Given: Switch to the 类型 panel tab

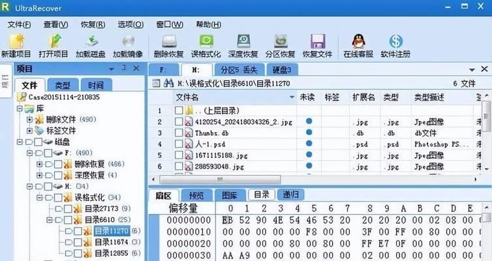Looking at the screenshot, I should [x=63, y=85].
